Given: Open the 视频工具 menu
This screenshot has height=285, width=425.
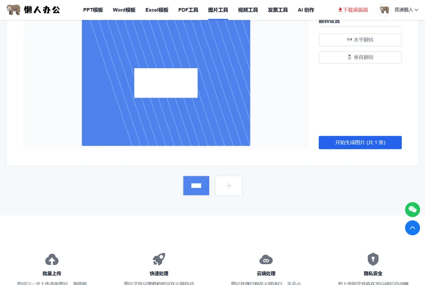Looking at the screenshot, I should click(248, 10).
